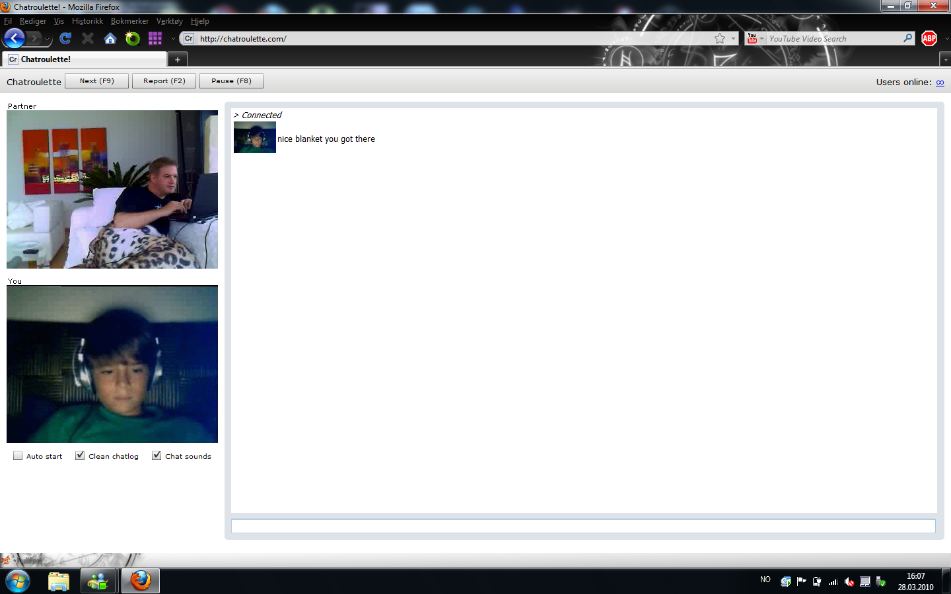Open the purple grid toolbar icon
The image size is (951, 594).
coord(155,38)
